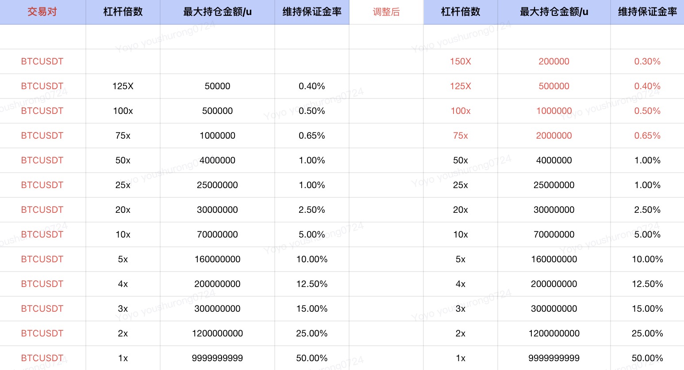
Task: Select the left 70000000 position cell
Action: coord(217,234)
